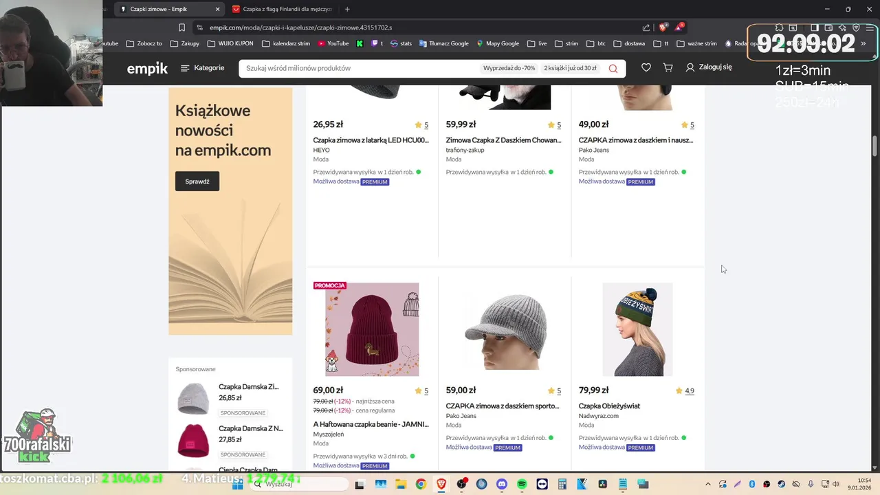This screenshot has width=880, height=495.
Task: Open Windows Start button on taskbar
Action: point(238,485)
